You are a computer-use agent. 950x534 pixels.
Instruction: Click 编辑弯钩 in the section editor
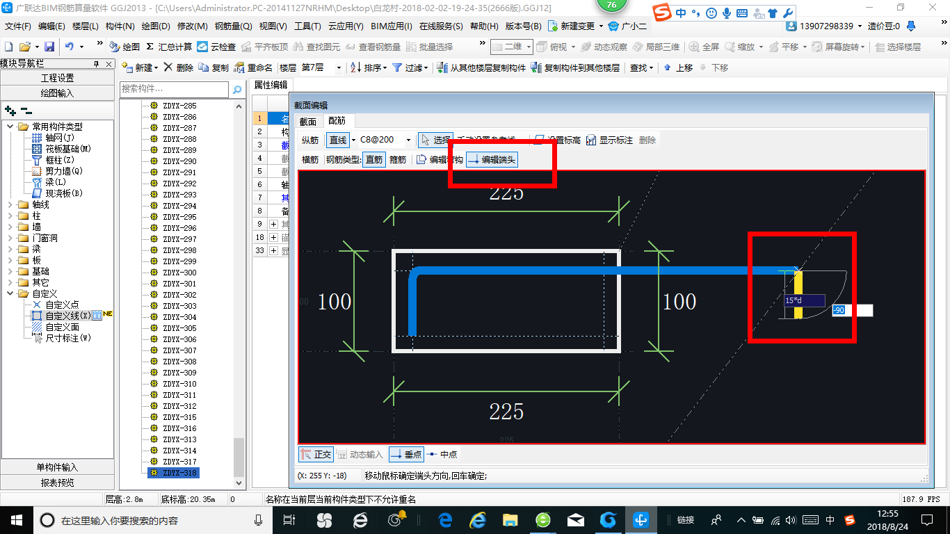click(x=440, y=160)
